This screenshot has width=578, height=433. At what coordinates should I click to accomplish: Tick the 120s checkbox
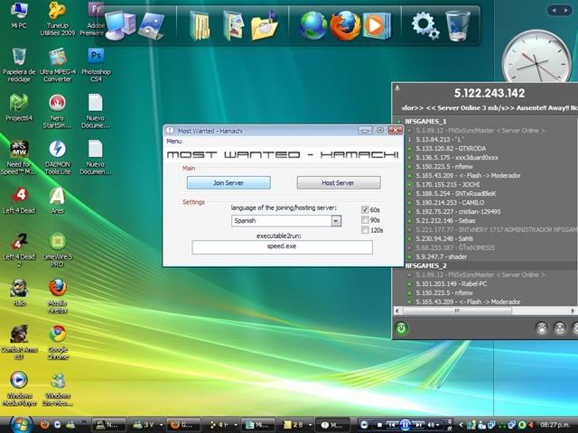[x=365, y=230]
